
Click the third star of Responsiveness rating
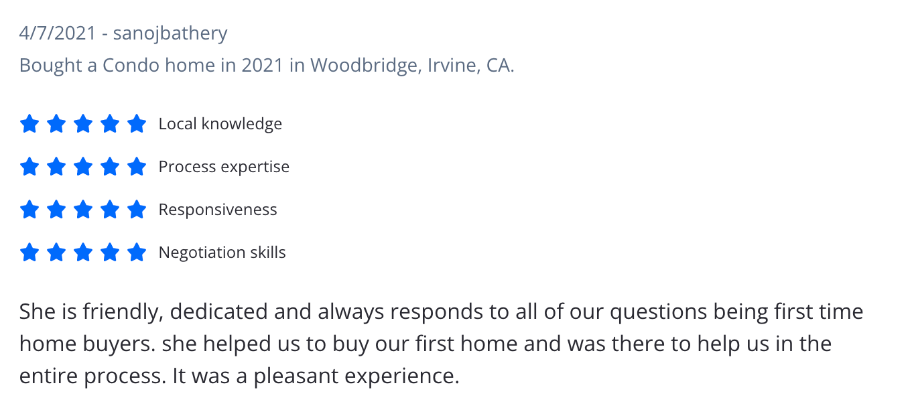[83, 210]
